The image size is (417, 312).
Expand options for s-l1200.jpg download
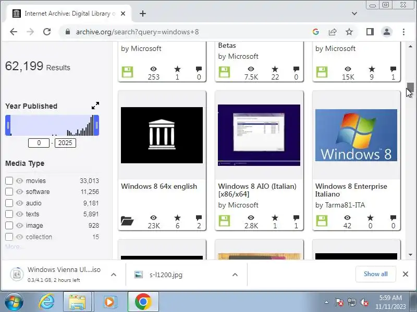pos(235,275)
